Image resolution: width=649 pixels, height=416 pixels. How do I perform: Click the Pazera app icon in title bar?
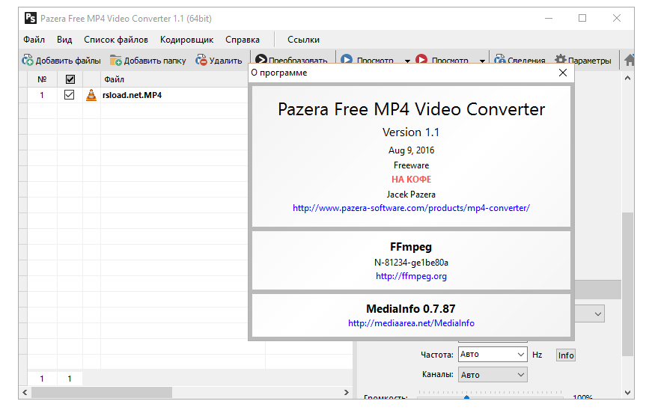[30, 18]
